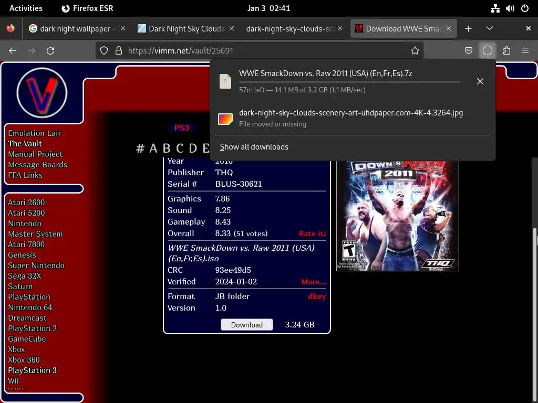Go back with the back arrow button
The width and height of the screenshot is (538, 403).
tap(13, 51)
